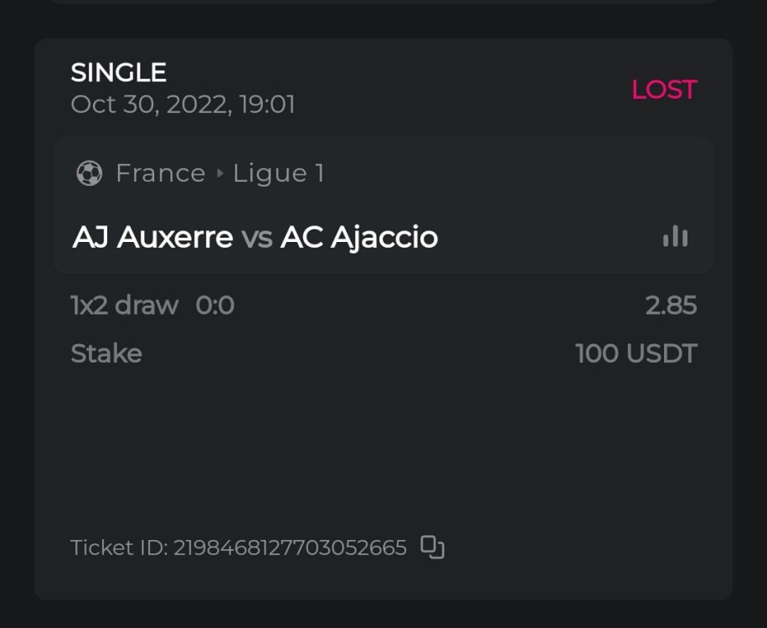Click the card edge above the SINGLE ticket
The width and height of the screenshot is (767, 628).
(x=383, y=2)
